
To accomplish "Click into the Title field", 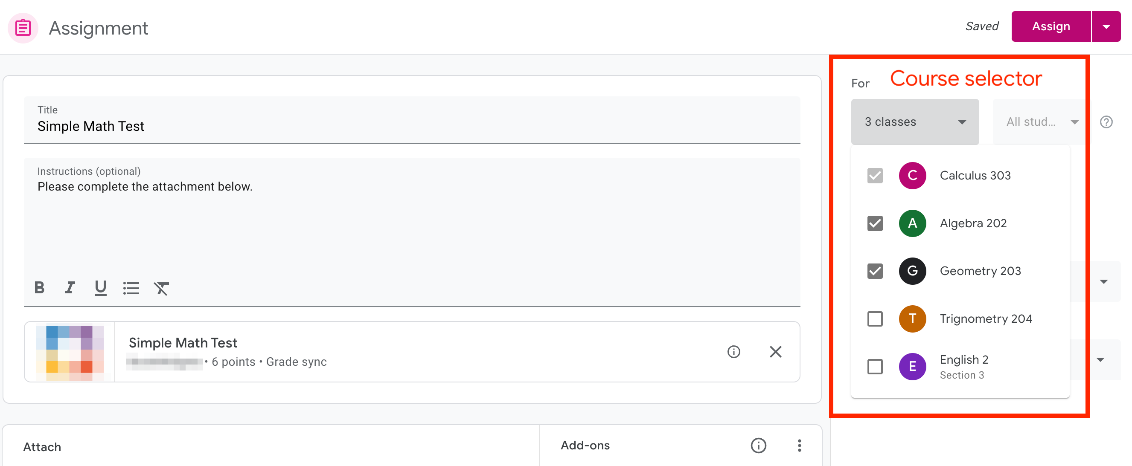I will (x=411, y=127).
